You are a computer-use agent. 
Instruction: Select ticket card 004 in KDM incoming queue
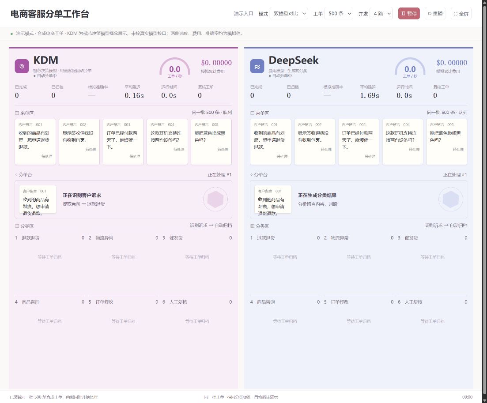coord(167,142)
